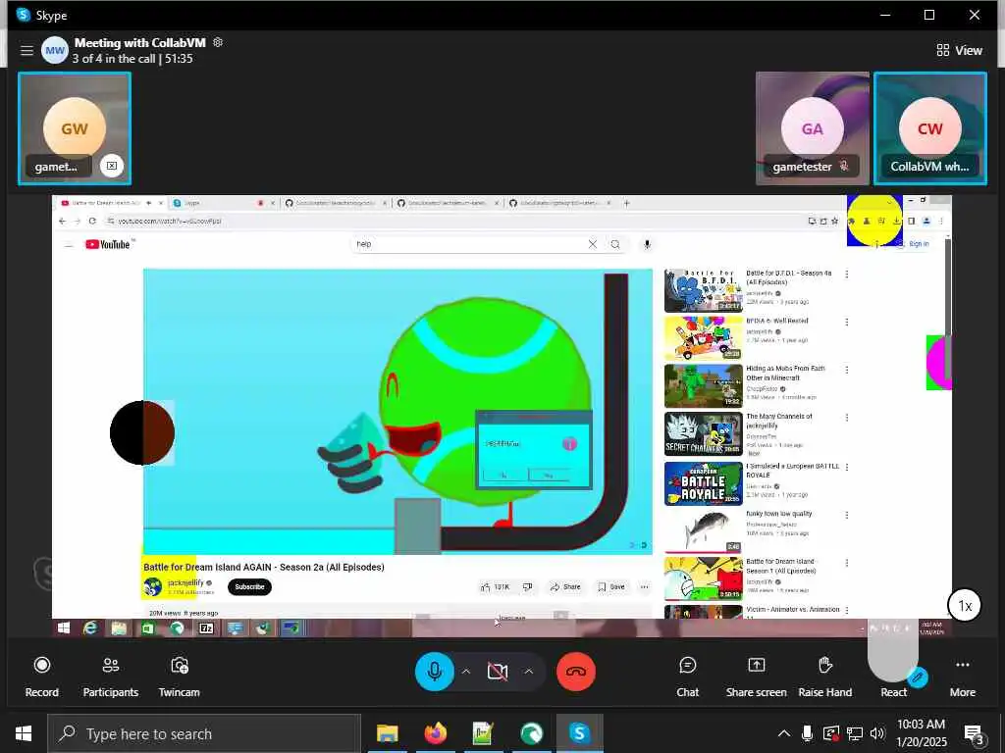End the call with red button
The image size is (1005, 753).
(x=575, y=671)
